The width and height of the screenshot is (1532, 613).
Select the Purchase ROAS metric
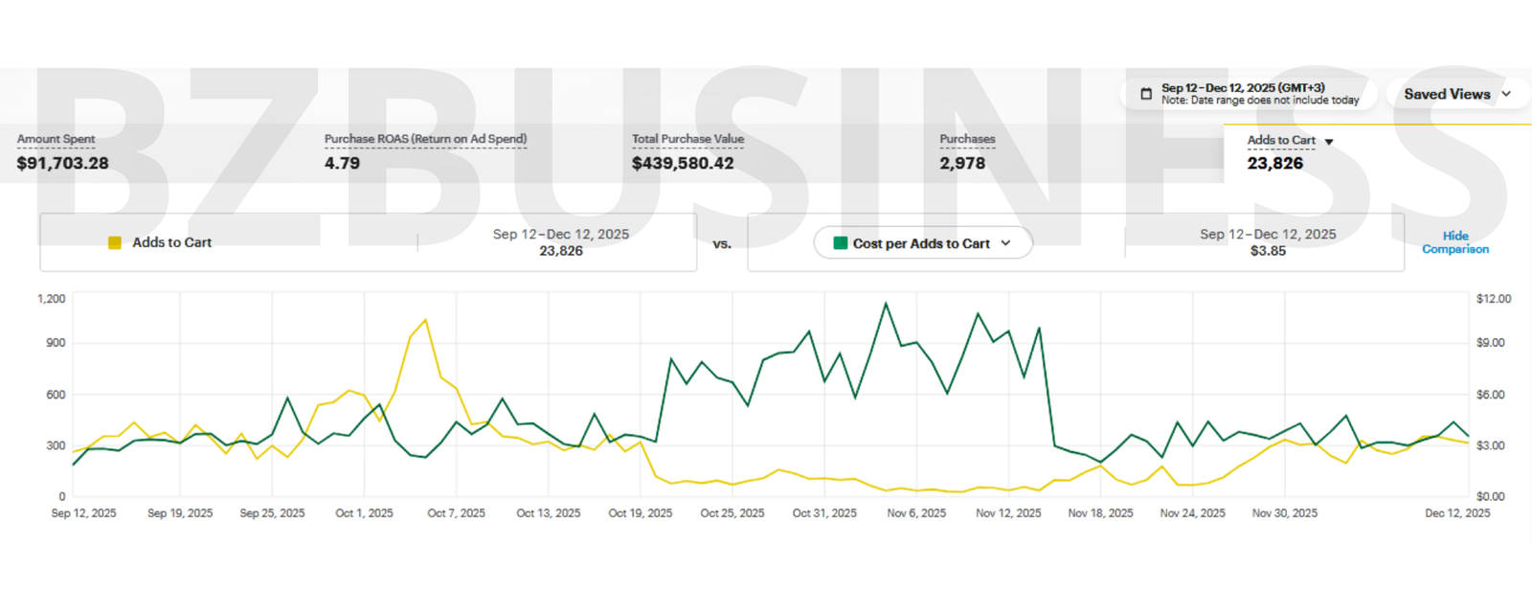(425, 152)
